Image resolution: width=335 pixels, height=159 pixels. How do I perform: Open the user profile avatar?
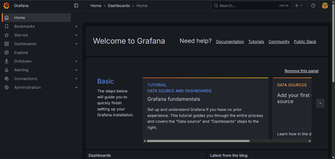click(325, 6)
